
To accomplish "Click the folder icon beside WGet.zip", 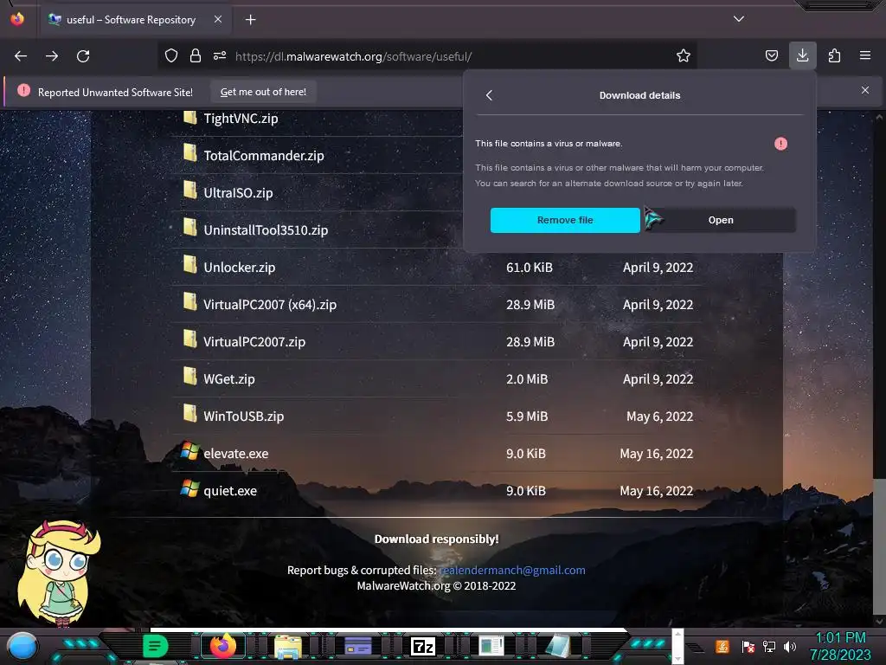I will click(189, 376).
